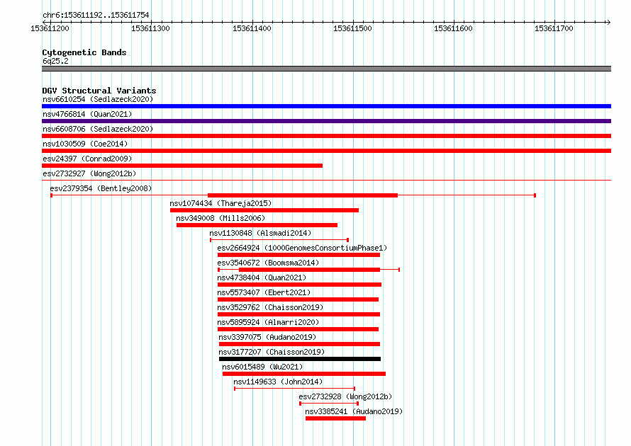Click ruler position 153611600
This screenshot has width=631, height=446.
tap(453, 28)
